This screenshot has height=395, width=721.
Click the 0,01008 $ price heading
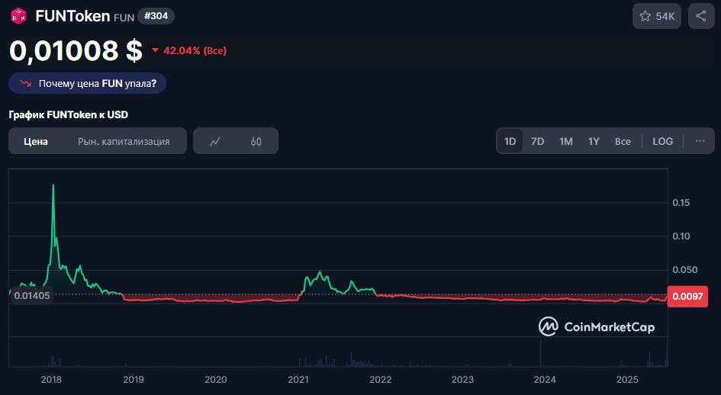pyautogui.click(x=76, y=50)
